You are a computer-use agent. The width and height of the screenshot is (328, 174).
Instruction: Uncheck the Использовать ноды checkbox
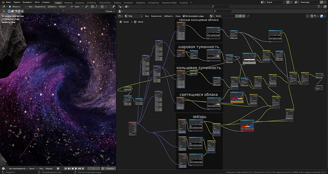pos(184,16)
